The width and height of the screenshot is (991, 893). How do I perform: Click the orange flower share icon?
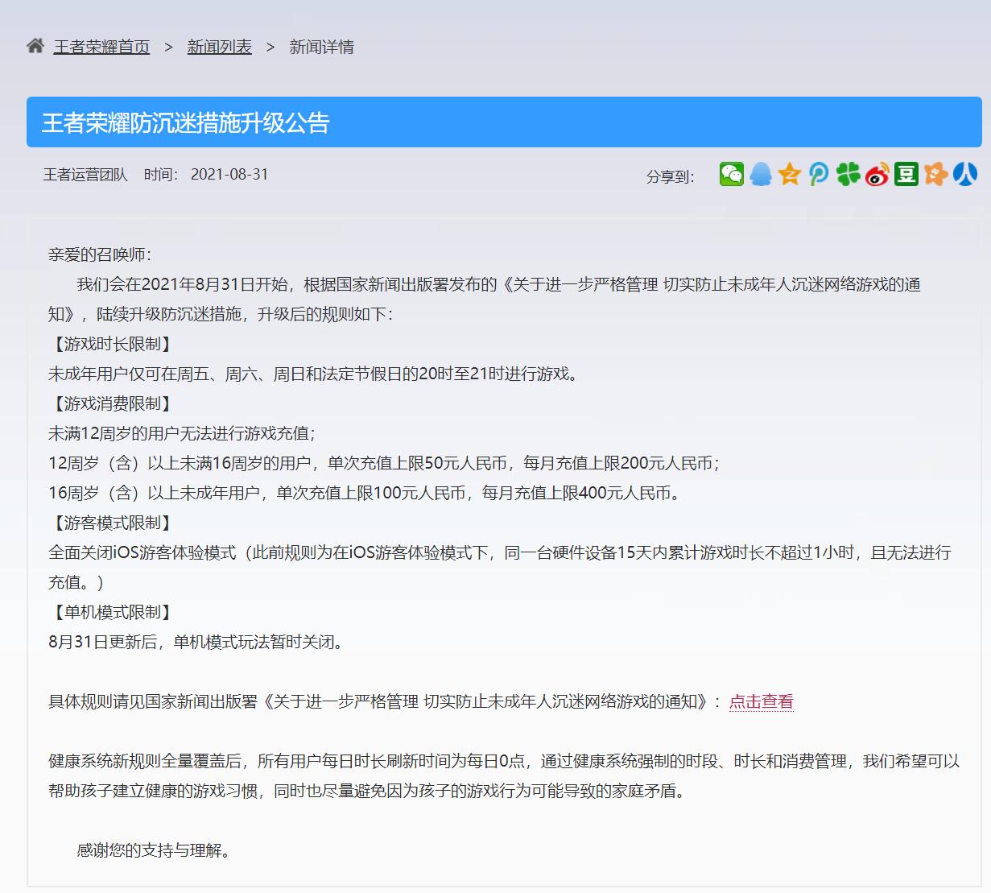click(935, 174)
